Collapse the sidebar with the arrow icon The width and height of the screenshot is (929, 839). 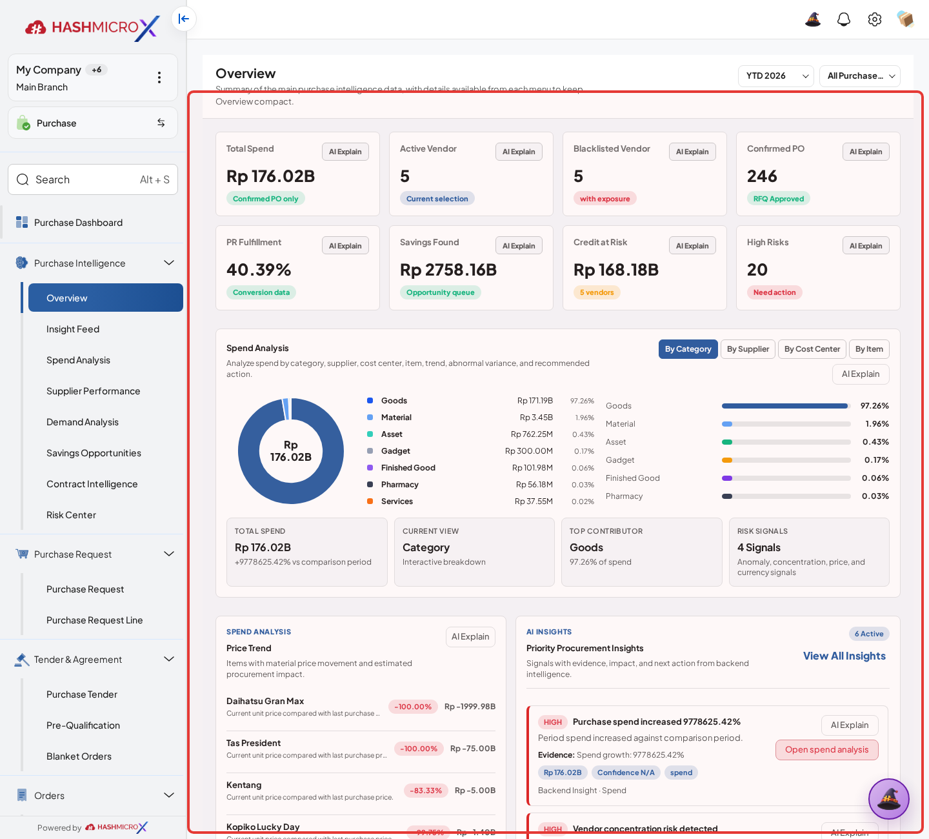184,19
